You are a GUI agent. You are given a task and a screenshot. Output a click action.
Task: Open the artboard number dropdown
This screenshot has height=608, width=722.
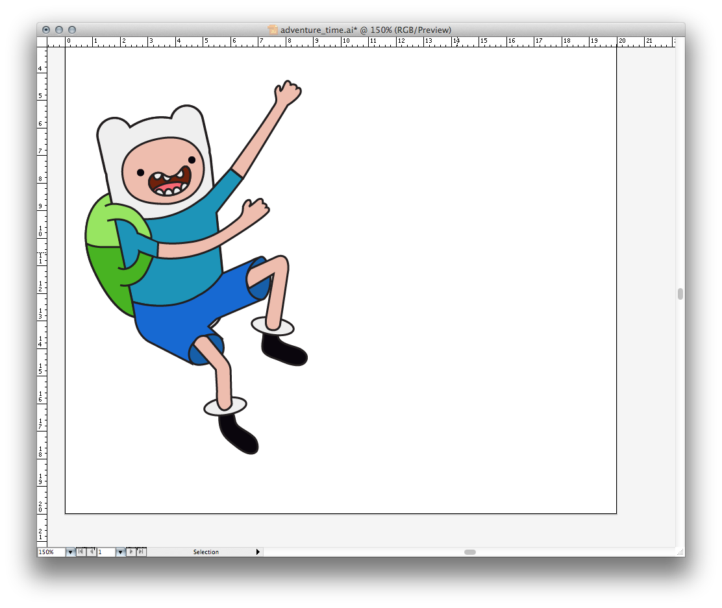click(x=120, y=552)
